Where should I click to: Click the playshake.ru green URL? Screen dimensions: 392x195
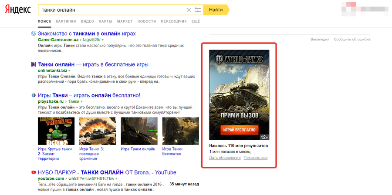click(51, 101)
